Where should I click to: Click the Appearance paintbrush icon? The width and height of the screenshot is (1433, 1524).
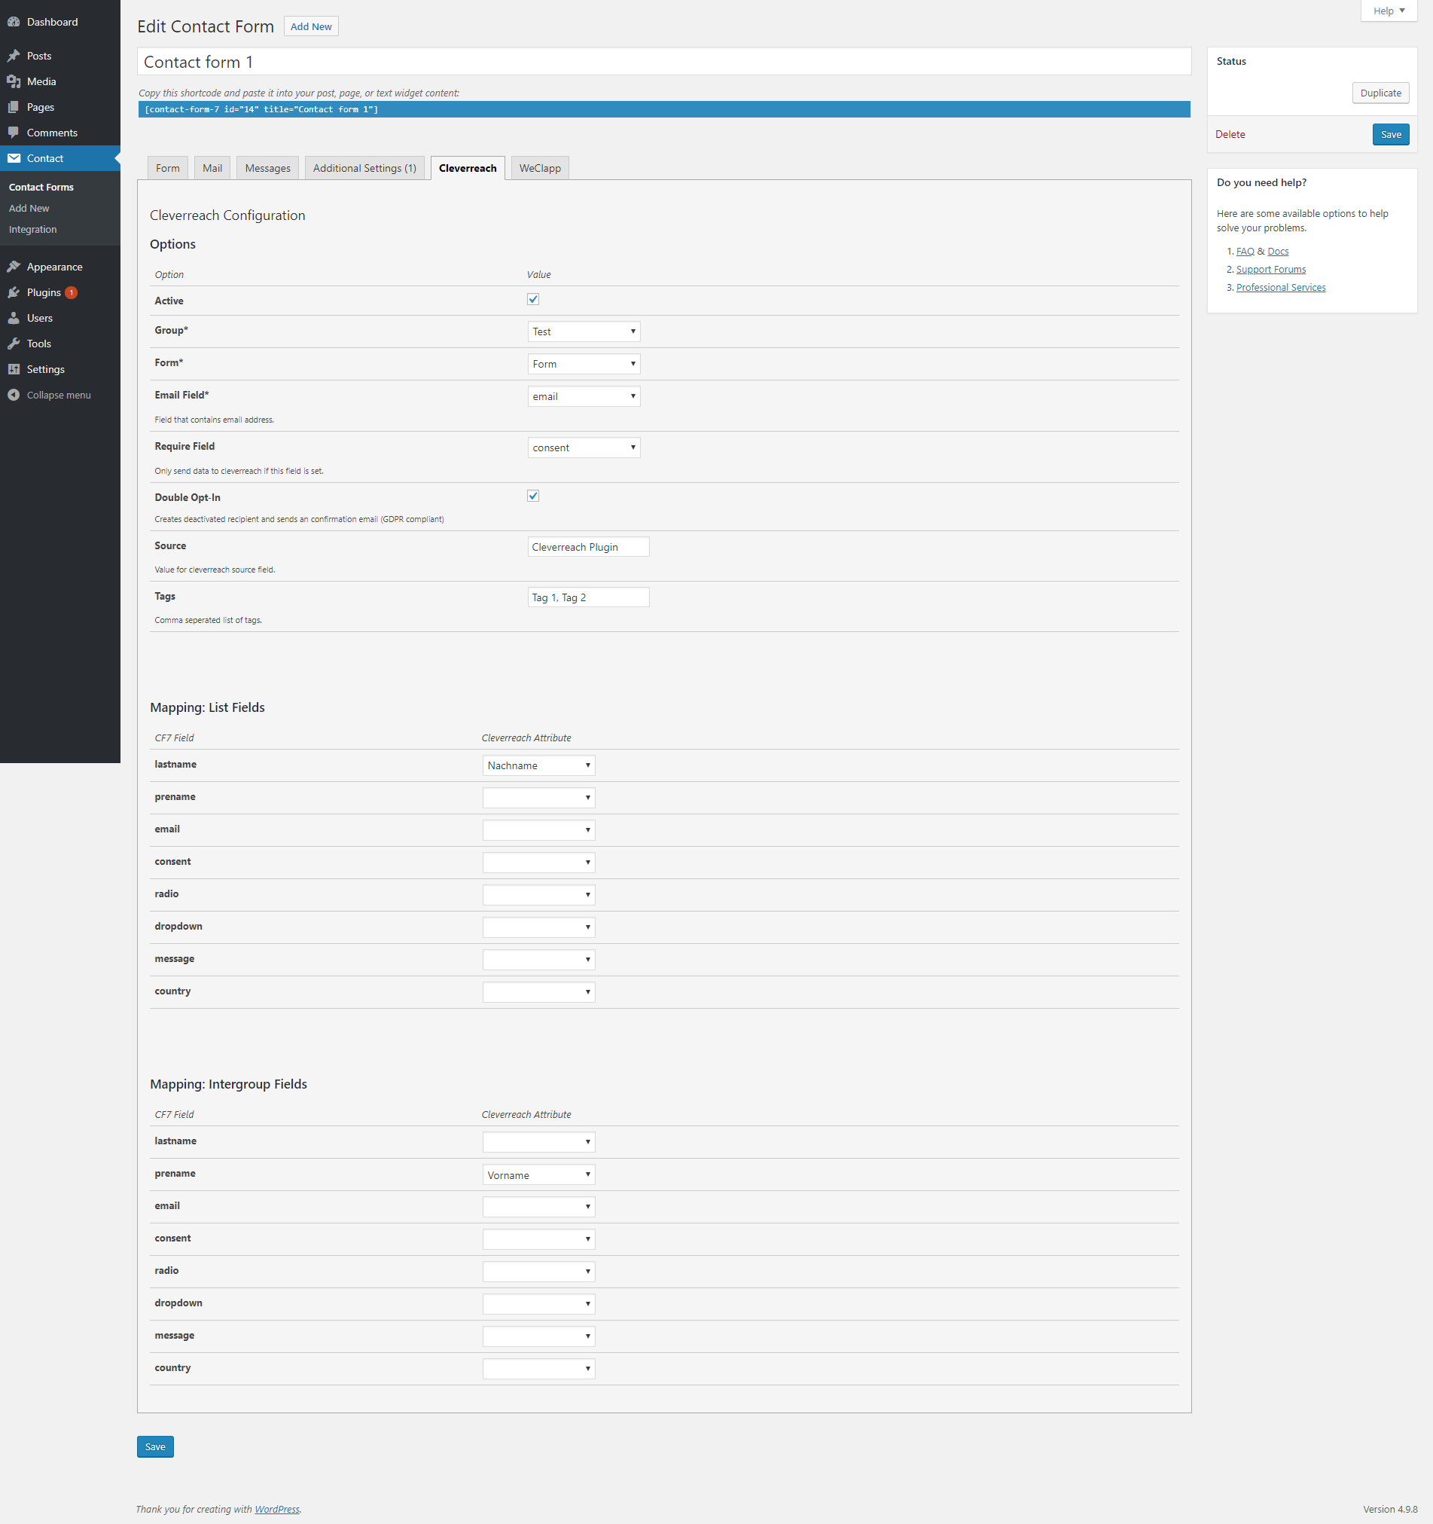(x=14, y=267)
